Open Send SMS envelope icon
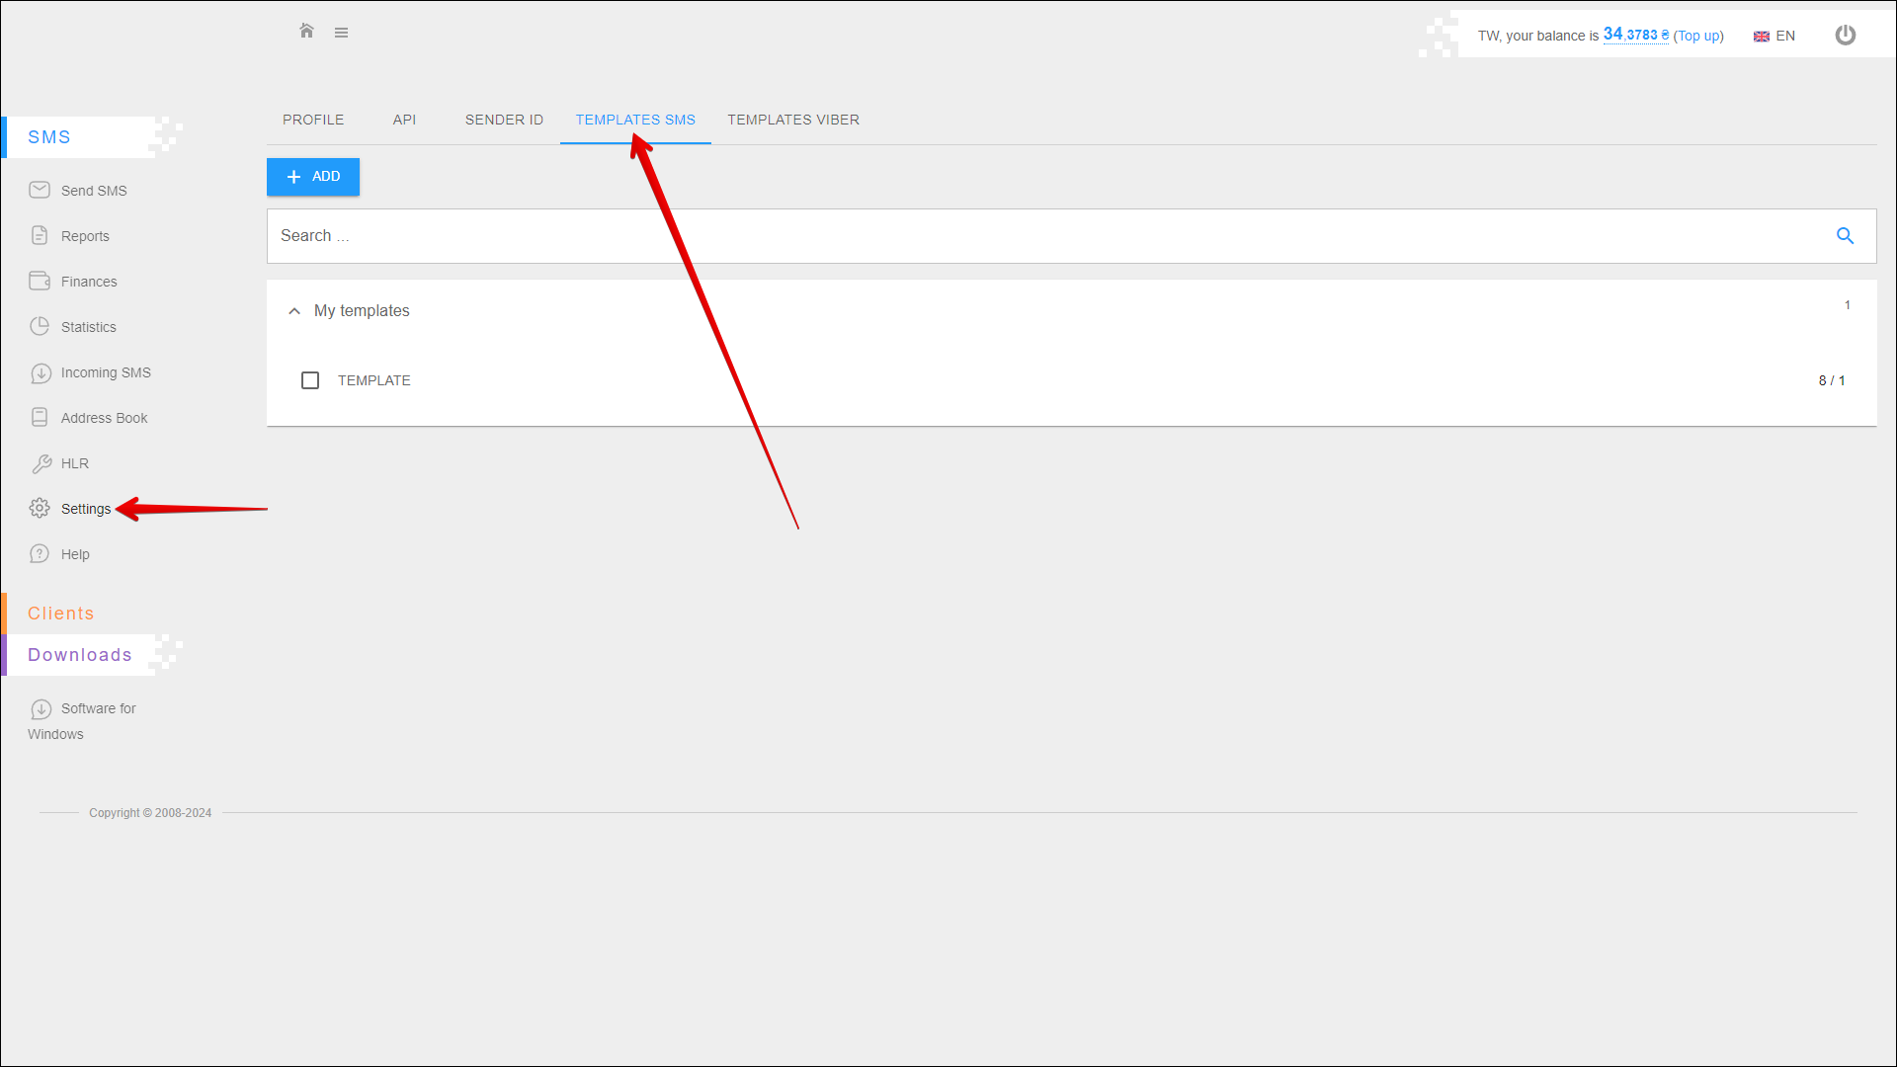 (40, 191)
